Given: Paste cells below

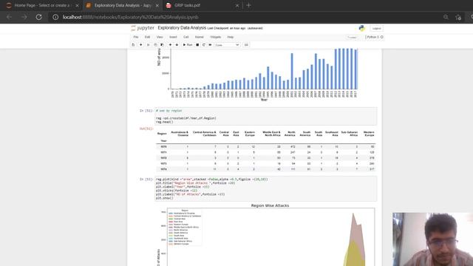Looking at the screenshot, I should pyautogui.click(x=163, y=44).
